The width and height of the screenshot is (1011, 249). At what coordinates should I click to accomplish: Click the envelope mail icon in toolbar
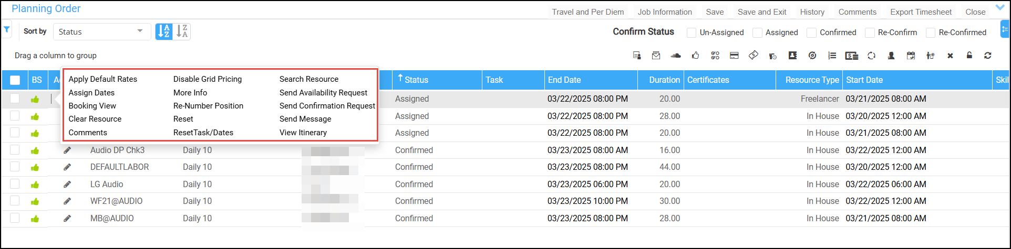(x=656, y=56)
